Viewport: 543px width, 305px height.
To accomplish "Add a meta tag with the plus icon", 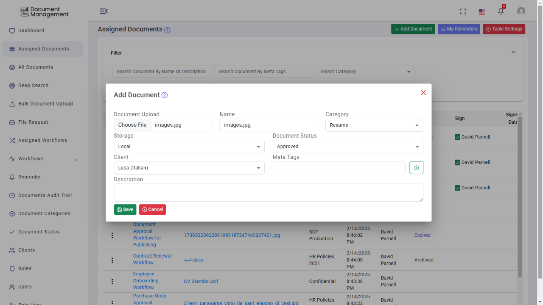I will pos(416,167).
